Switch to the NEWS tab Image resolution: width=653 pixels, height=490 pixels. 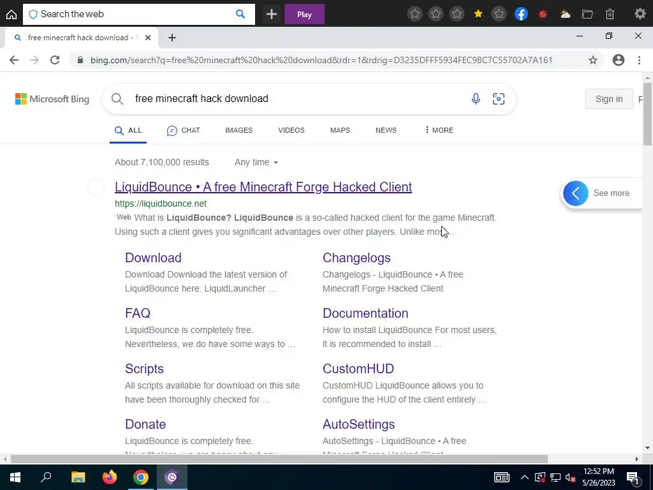point(386,130)
